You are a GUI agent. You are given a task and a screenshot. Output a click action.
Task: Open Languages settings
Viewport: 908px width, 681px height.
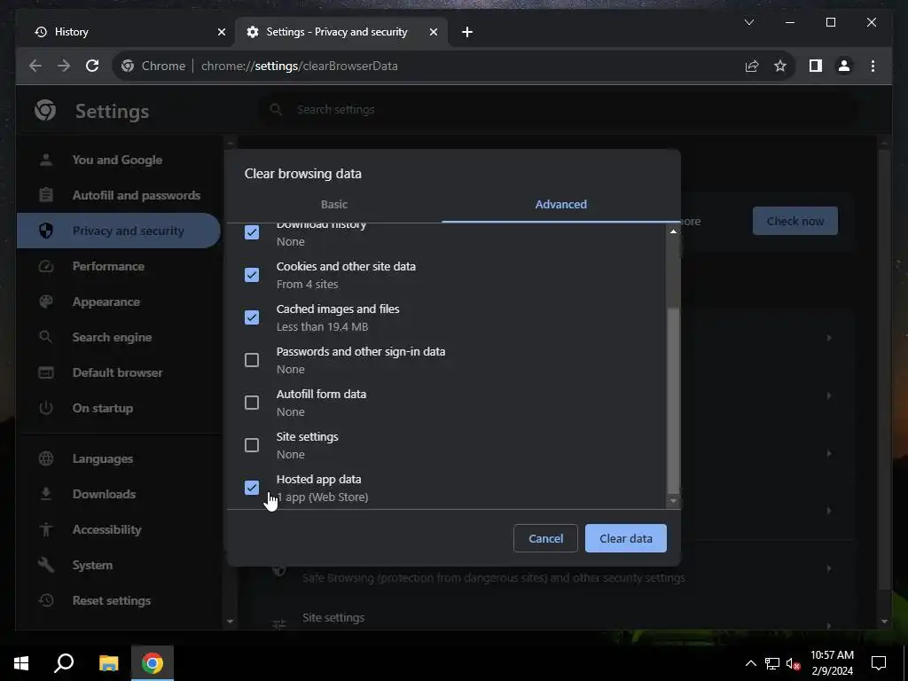tap(118, 458)
